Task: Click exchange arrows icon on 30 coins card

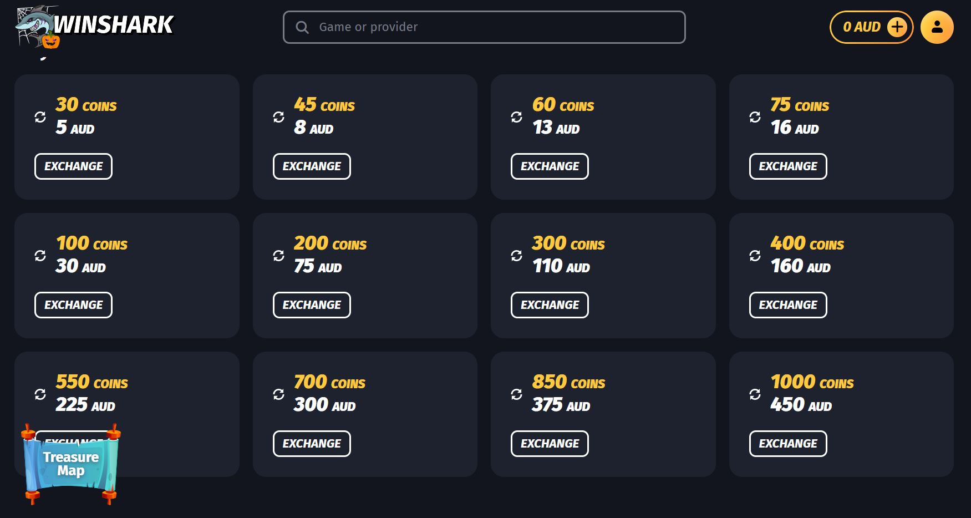Action: point(40,117)
